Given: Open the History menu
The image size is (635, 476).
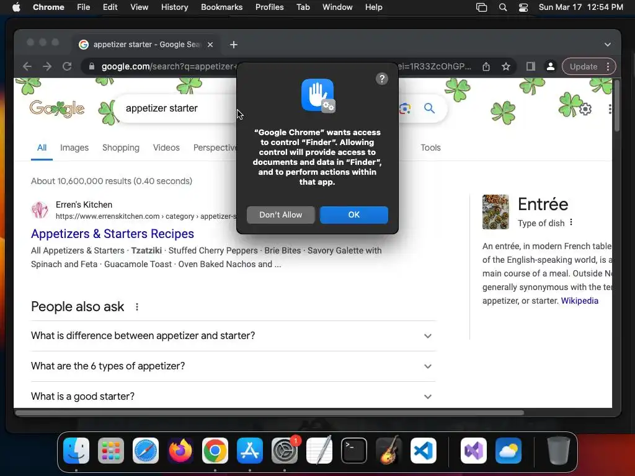Looking at the screenshot, I should [x=174, y=7].
